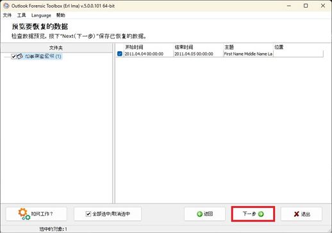
Task: Sort by 主题 column header
Action: pos(248,47)
